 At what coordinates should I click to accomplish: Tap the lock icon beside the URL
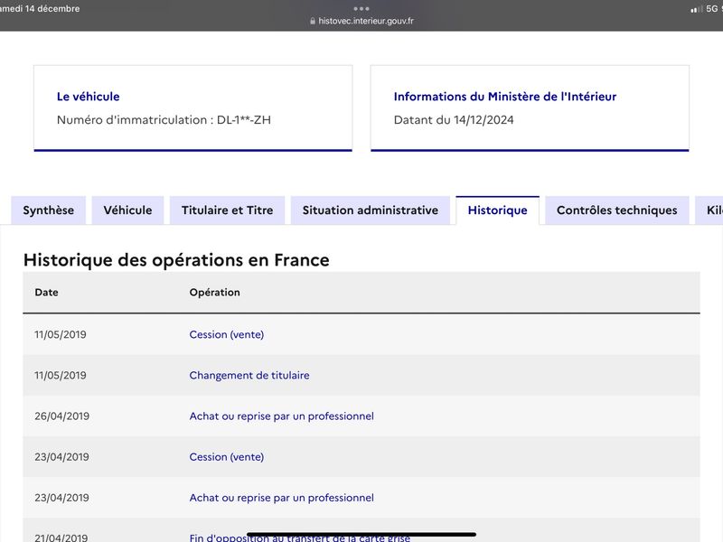(x=313, y=21)
